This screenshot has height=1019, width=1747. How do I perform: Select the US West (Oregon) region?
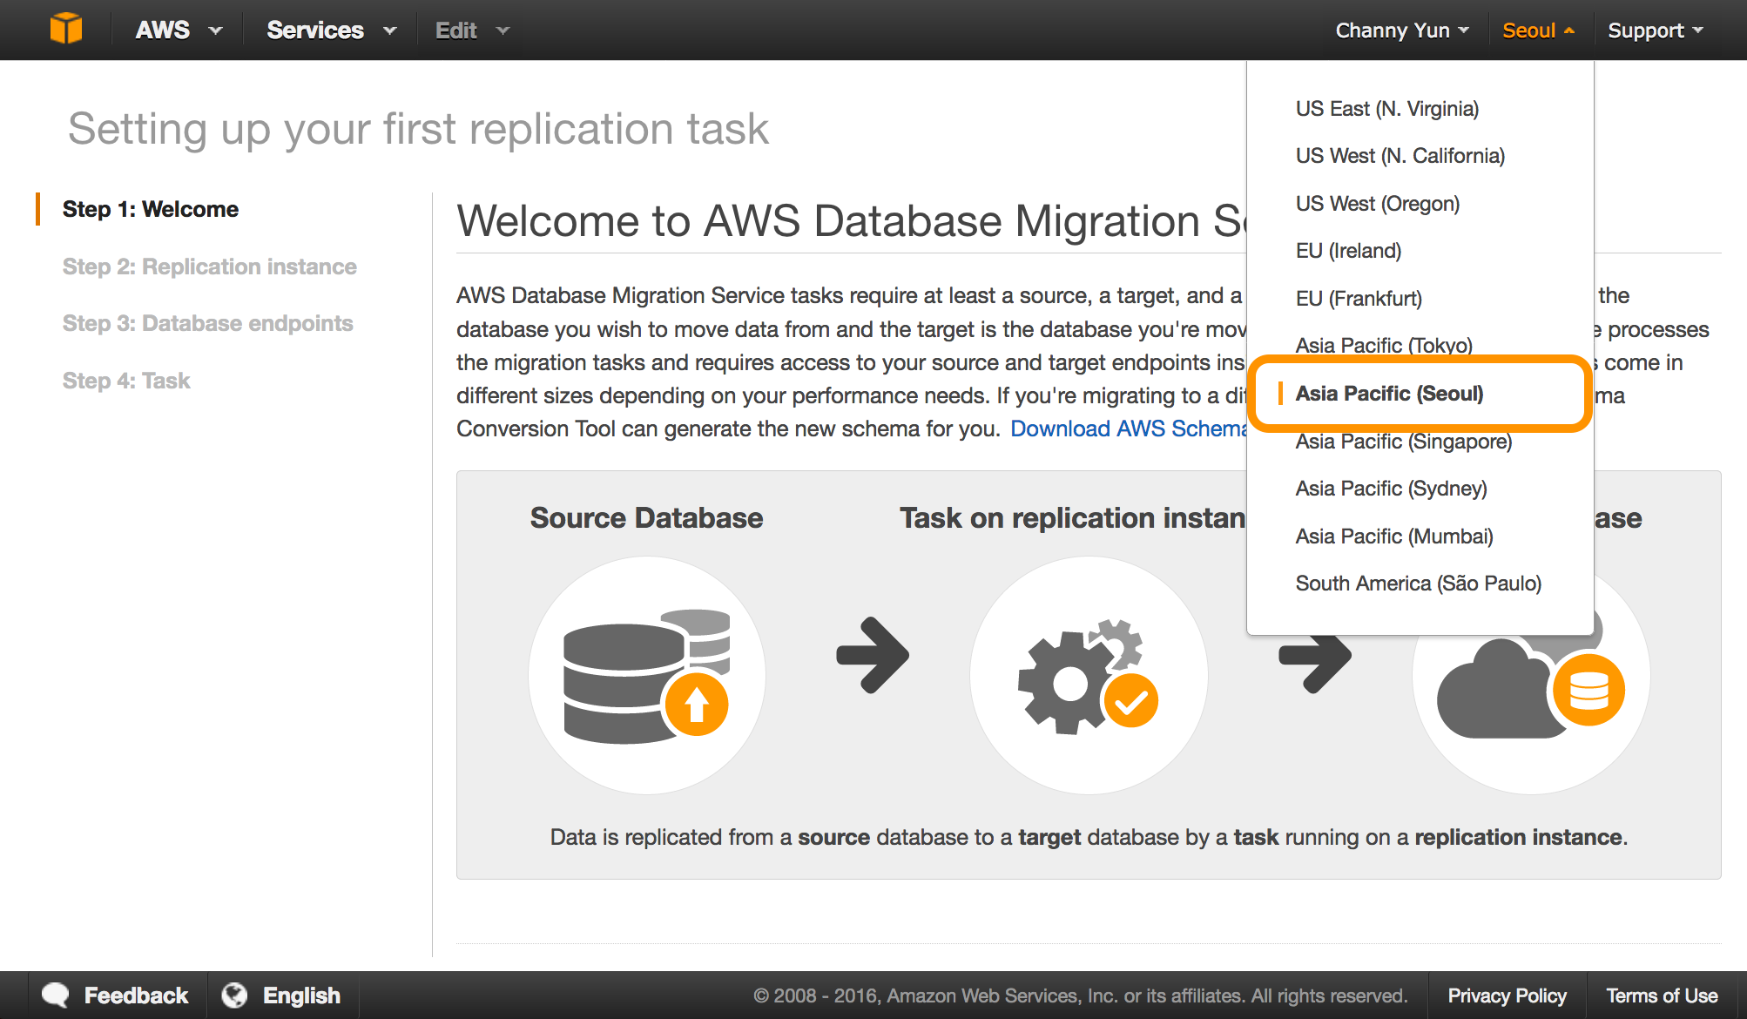coord(1377,204)
